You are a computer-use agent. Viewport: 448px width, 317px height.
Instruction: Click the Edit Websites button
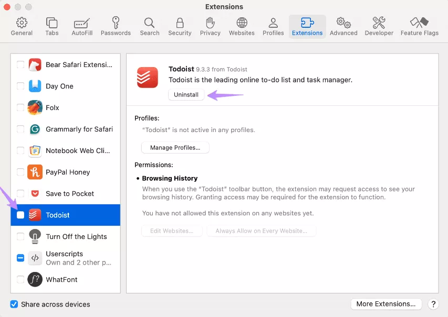(172, 231)
